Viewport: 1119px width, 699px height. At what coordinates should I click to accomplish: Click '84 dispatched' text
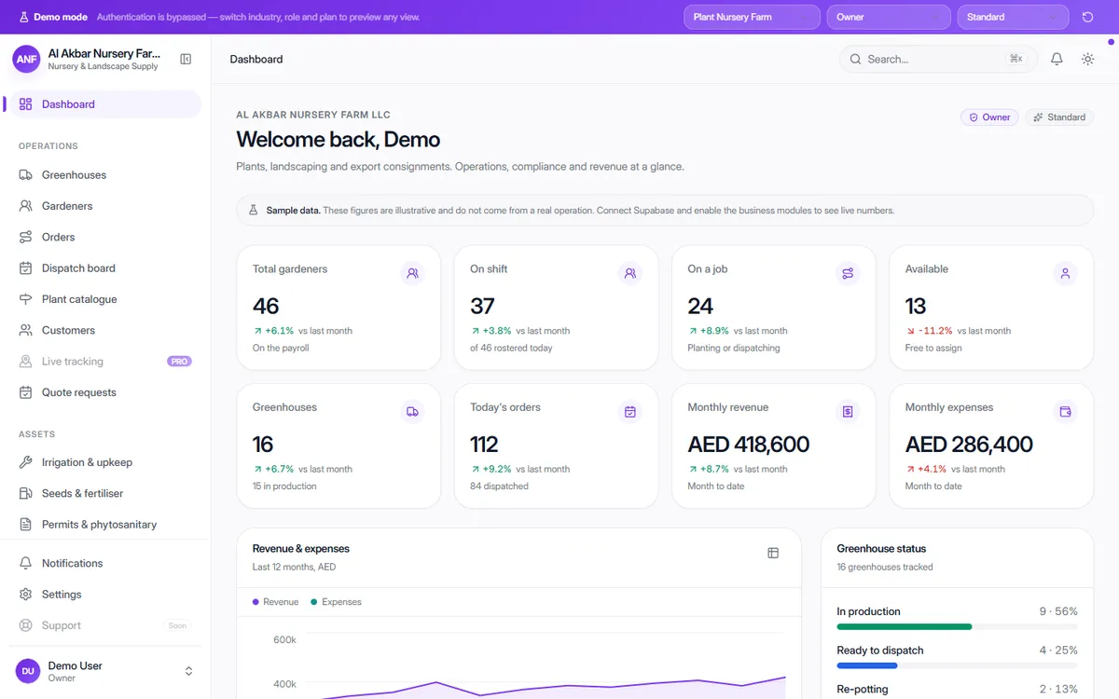[x=499, y=487]
